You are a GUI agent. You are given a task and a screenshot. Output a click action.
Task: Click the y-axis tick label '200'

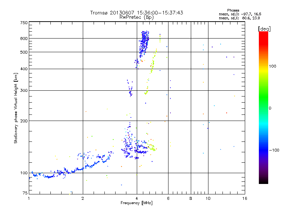click(24, 121)
